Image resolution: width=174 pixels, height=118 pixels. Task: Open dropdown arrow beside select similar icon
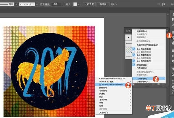(116, 4)
